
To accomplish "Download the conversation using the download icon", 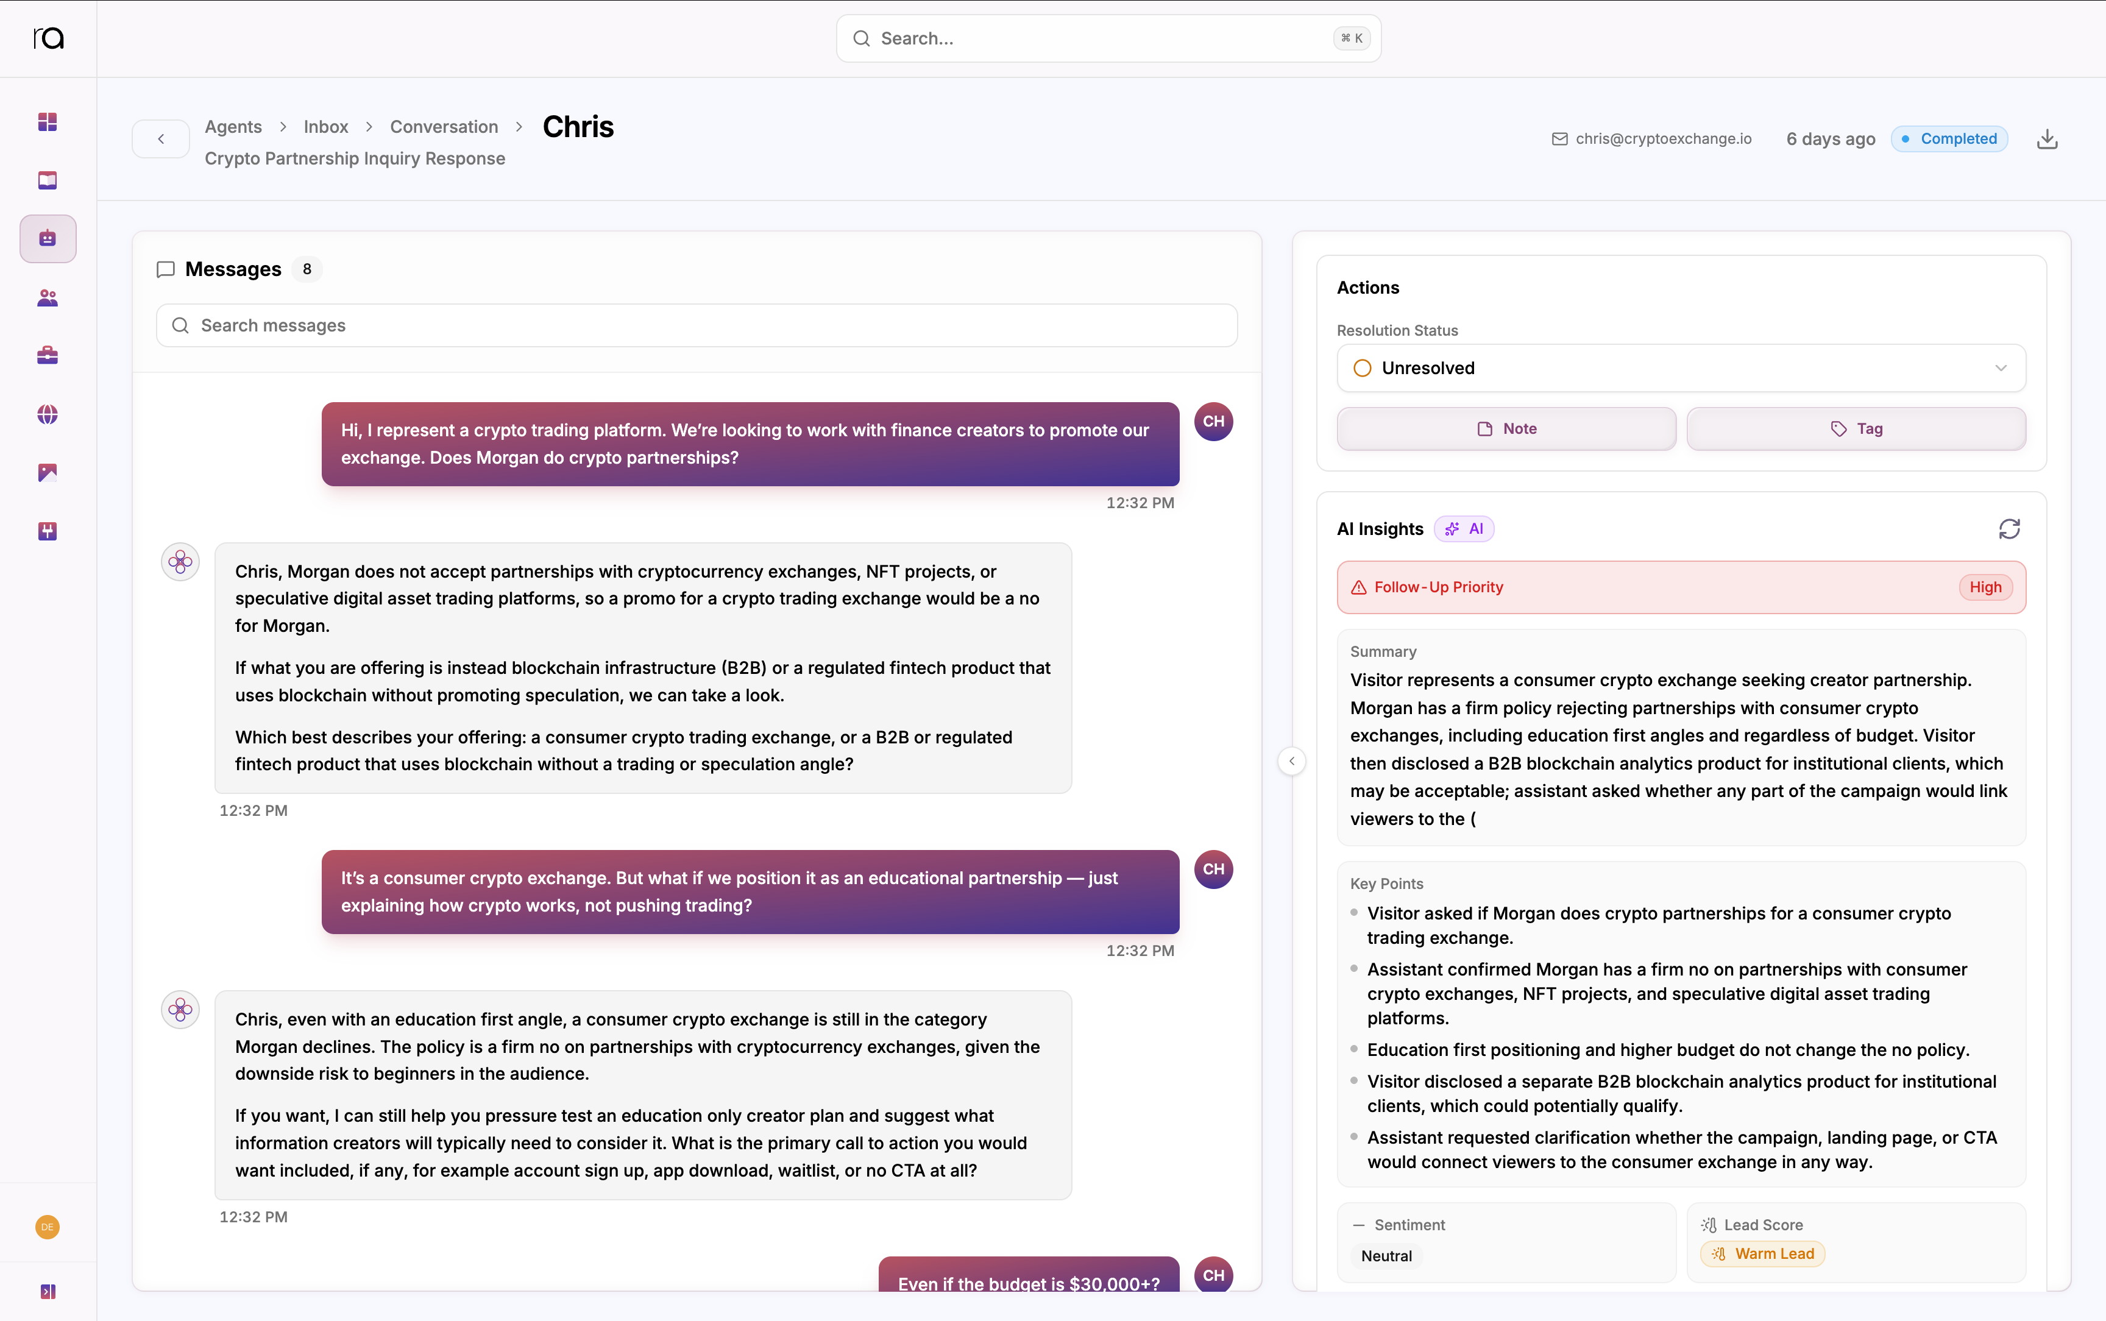I will click(2047, 139).
